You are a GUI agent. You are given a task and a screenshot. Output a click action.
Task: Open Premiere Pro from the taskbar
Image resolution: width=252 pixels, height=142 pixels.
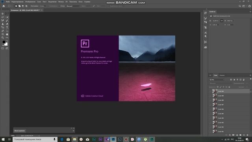point(107,139)
